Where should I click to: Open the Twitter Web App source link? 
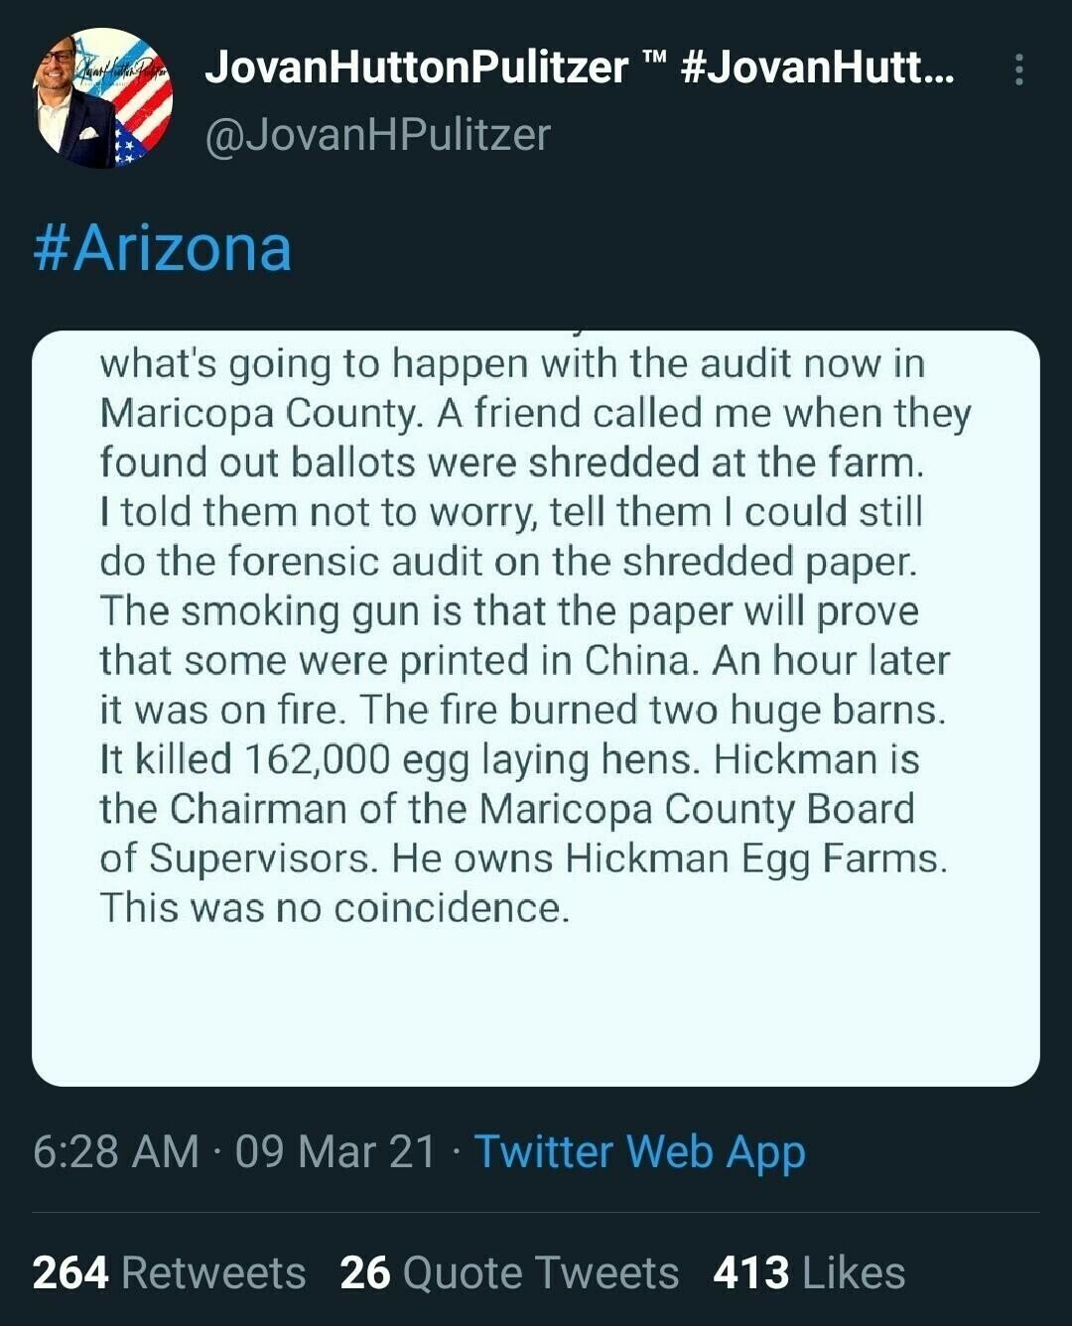coord(640,1152)
